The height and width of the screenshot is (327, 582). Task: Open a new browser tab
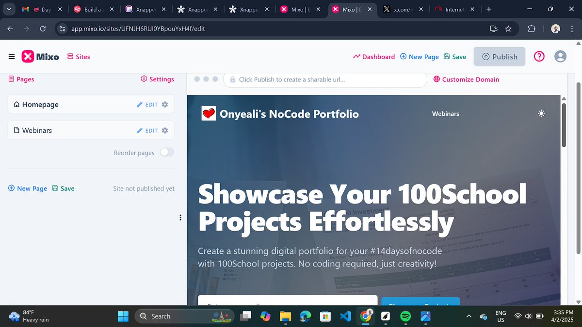[489, 9]
